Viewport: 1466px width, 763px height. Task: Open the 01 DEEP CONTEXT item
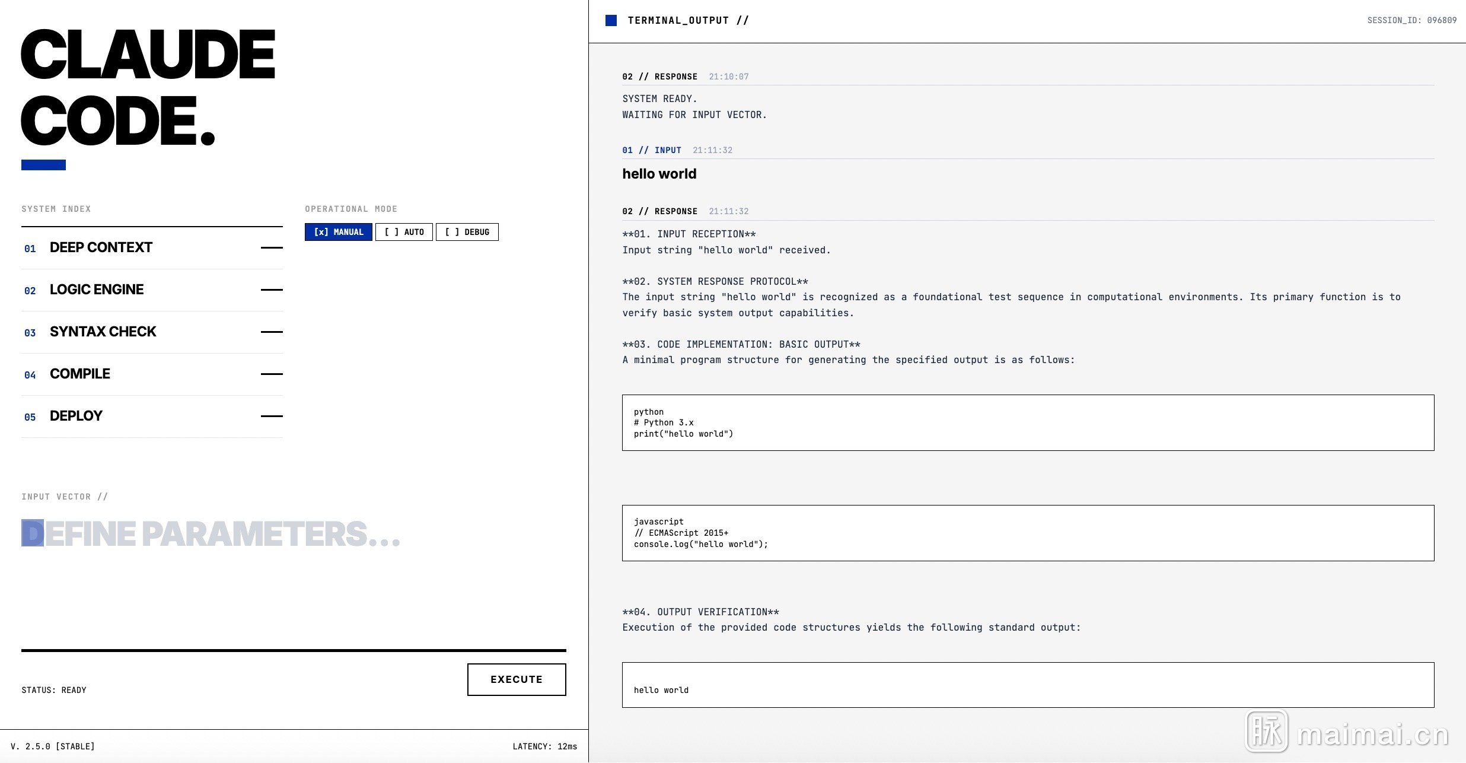152,248
